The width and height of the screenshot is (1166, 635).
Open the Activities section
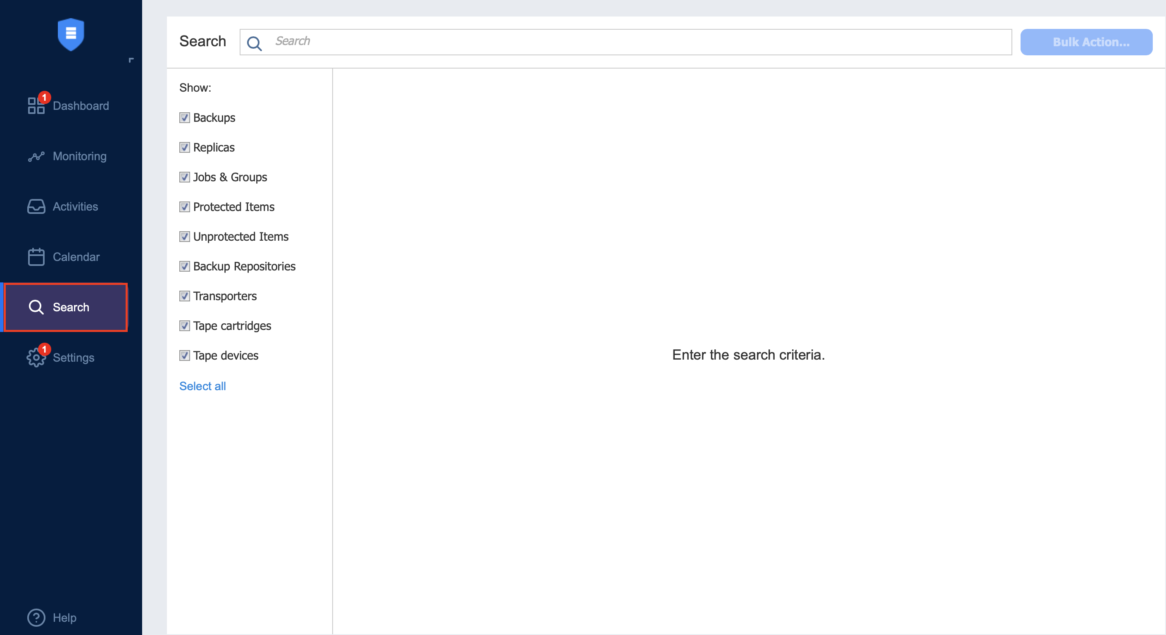click(x=76, y=207)
